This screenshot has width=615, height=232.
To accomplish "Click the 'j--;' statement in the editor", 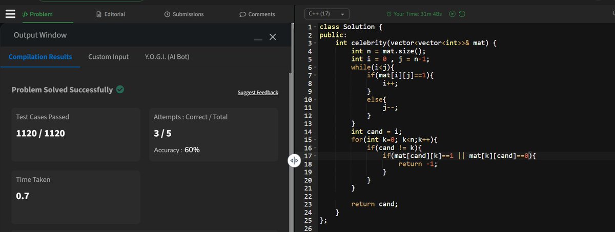I will point(391,108).
